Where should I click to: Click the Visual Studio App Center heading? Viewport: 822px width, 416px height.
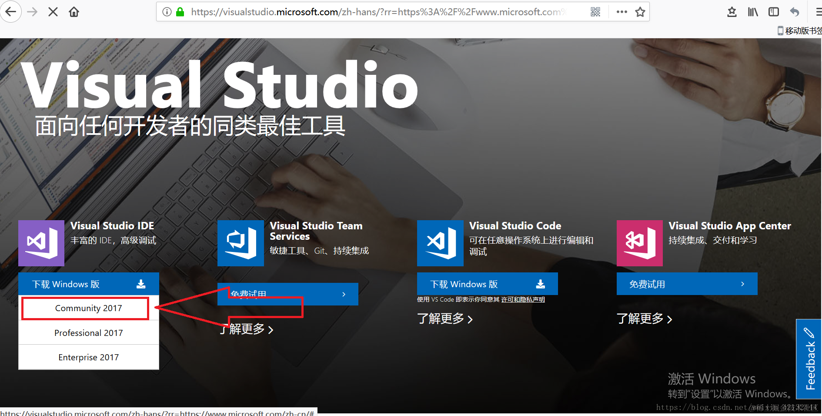[x=730, y=226]
